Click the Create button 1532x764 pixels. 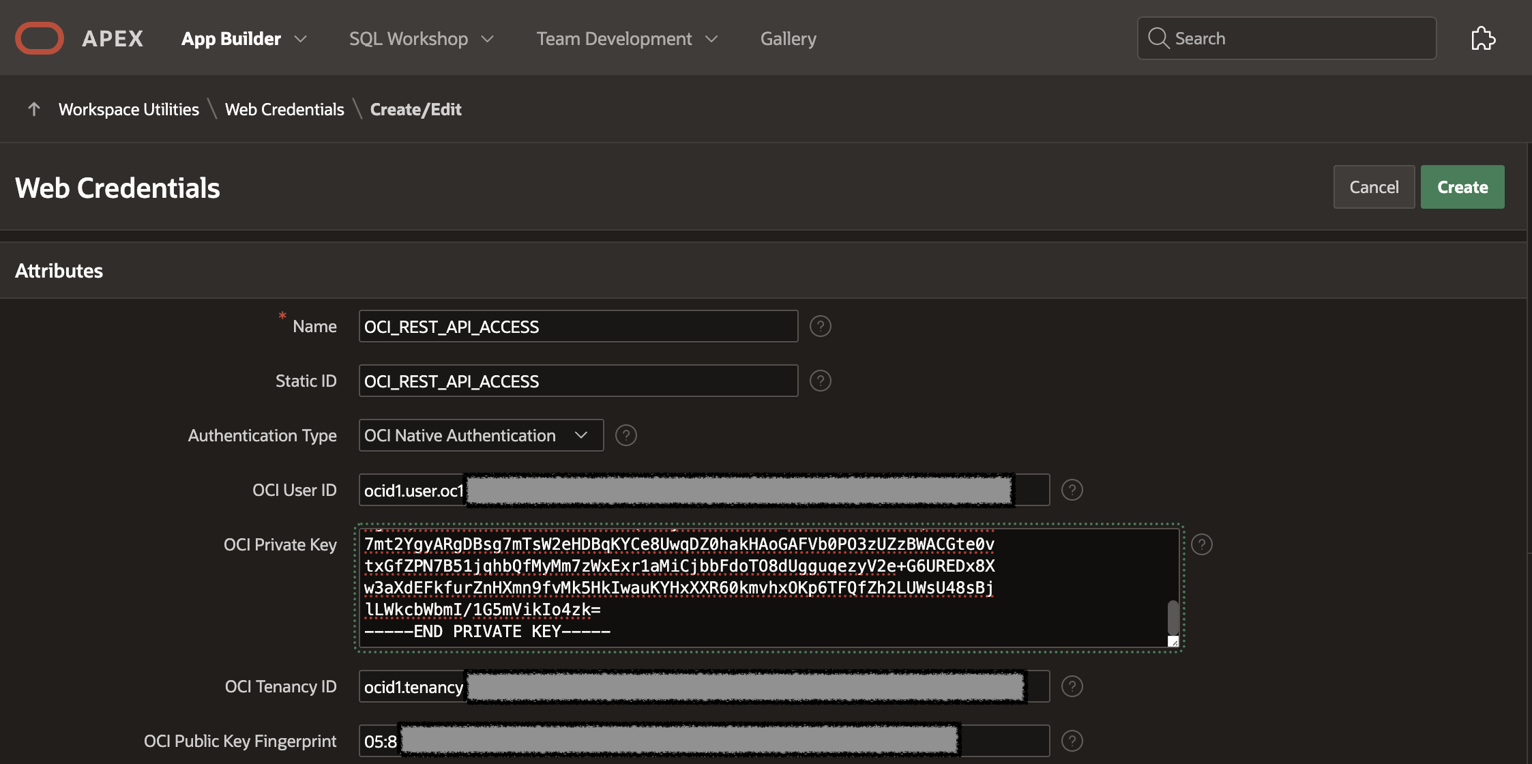1462,186
